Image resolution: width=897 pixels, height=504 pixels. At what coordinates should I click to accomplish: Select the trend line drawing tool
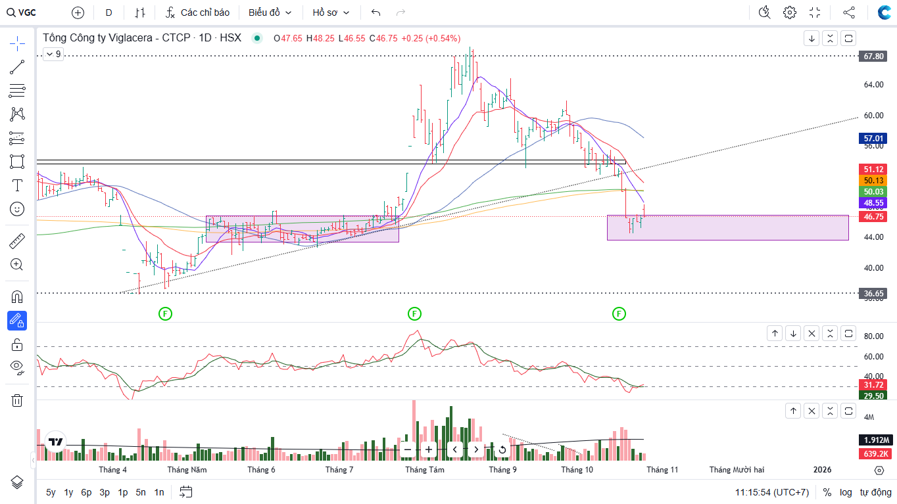coord(17,66)
